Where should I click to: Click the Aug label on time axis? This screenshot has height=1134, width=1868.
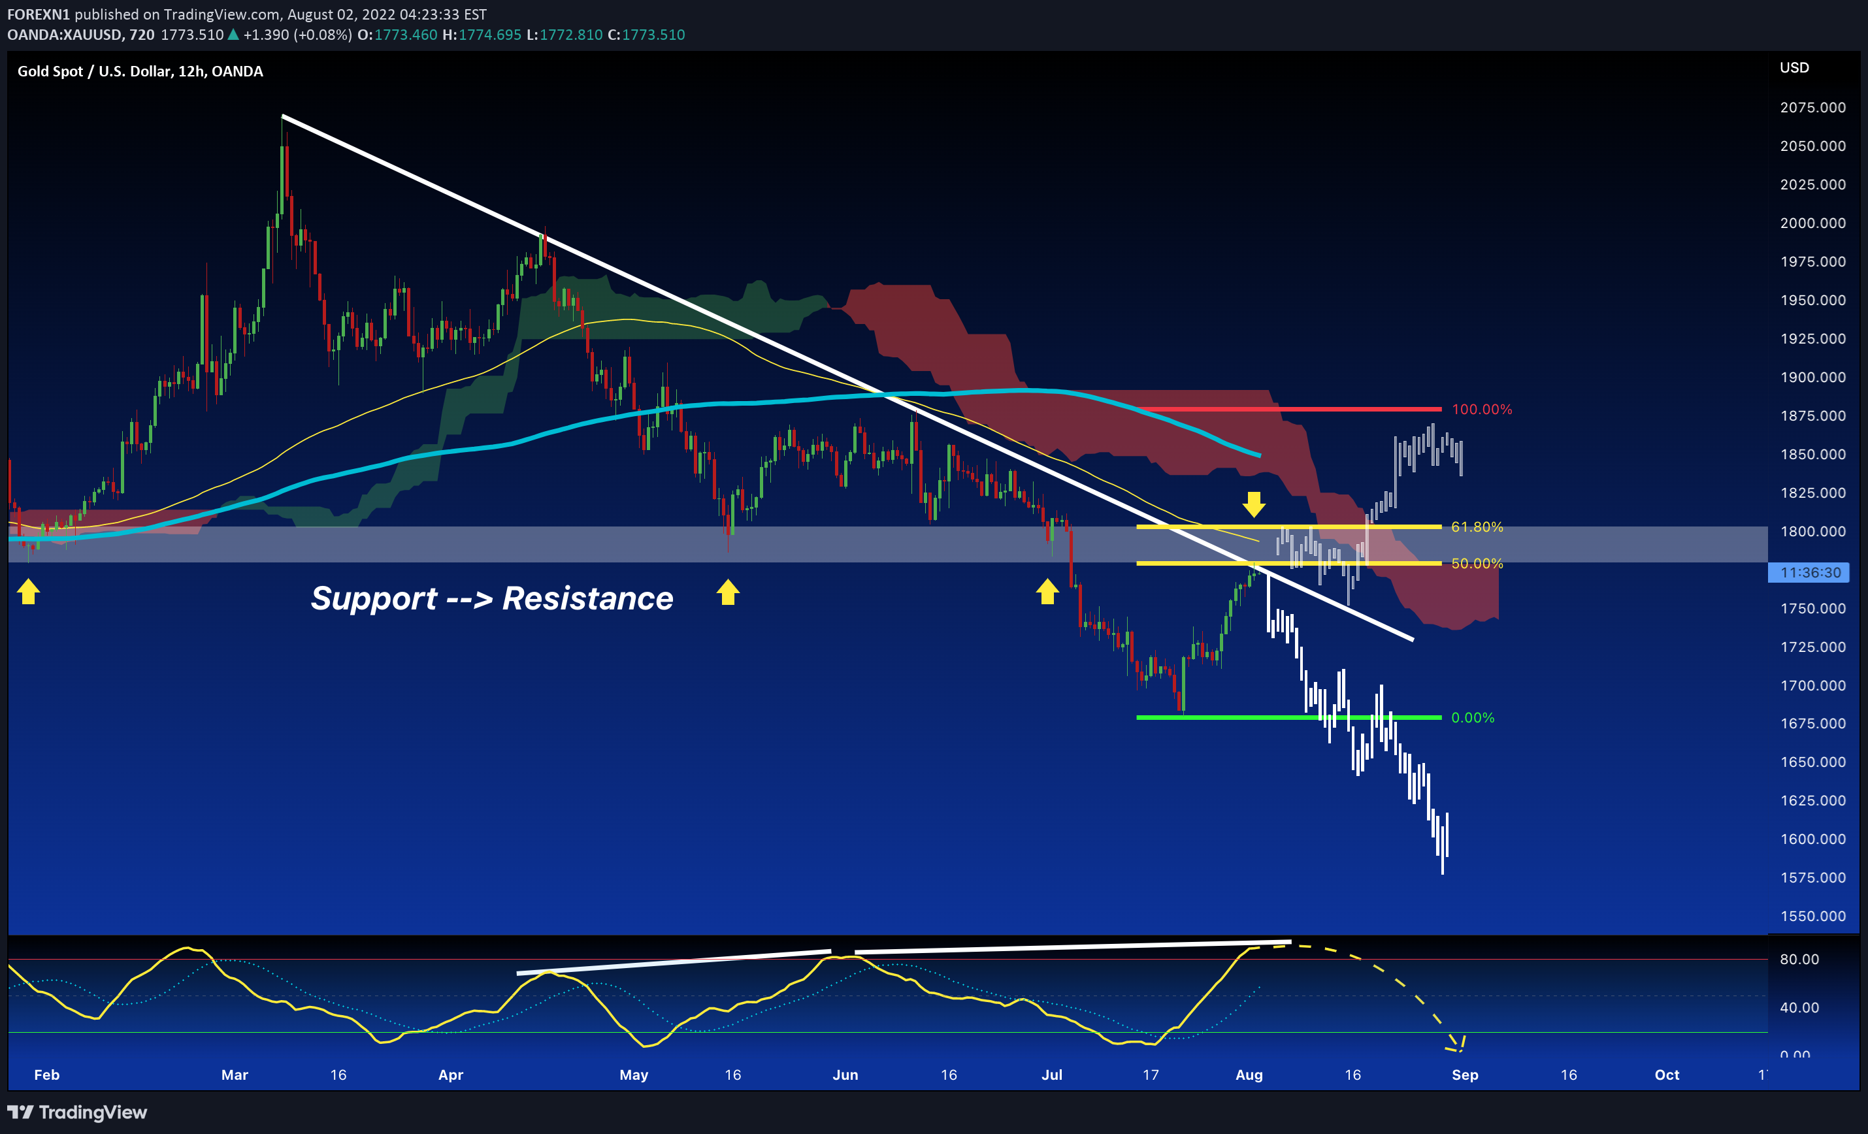1249,1075
